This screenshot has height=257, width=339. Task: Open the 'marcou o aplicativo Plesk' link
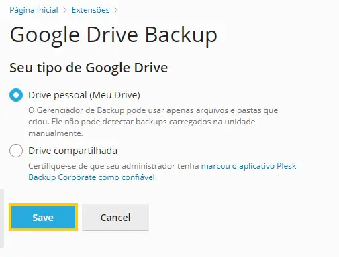[249, 166]
